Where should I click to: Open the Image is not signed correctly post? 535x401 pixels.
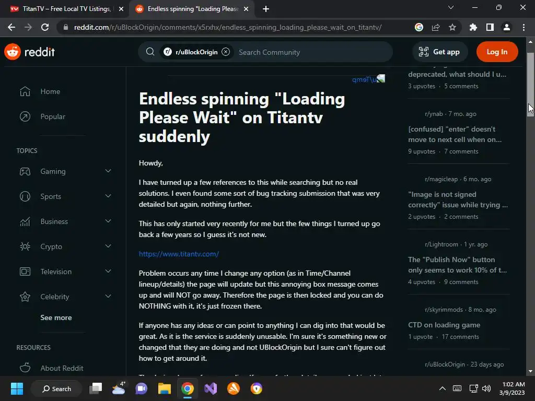tap(458, 199)
